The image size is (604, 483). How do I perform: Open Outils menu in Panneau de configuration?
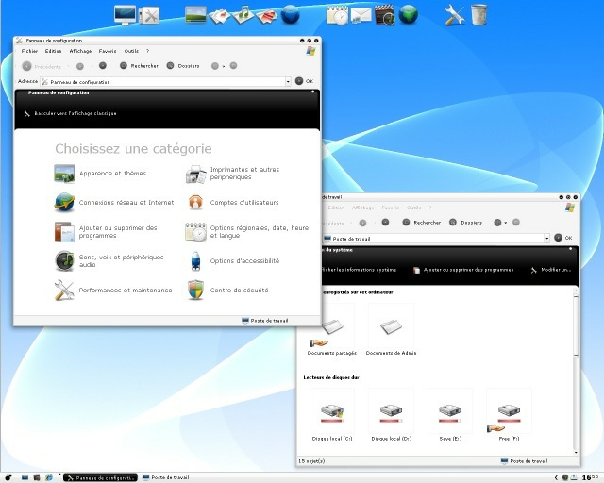pyautogui.click(x=131, y=51)
